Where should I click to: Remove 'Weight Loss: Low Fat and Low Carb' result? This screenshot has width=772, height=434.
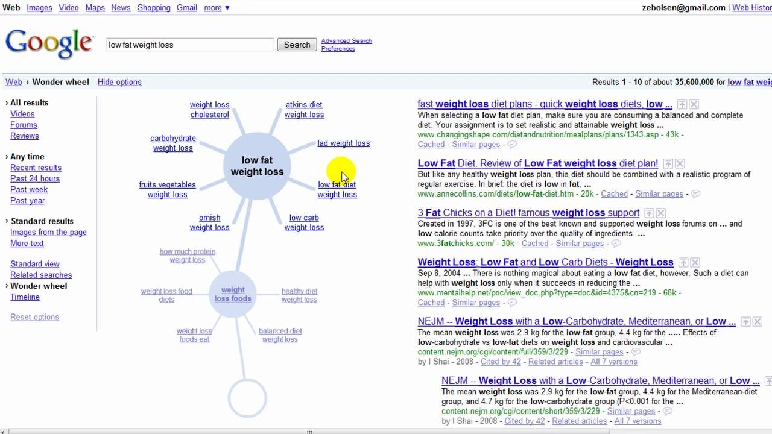[x=695, y=262]
